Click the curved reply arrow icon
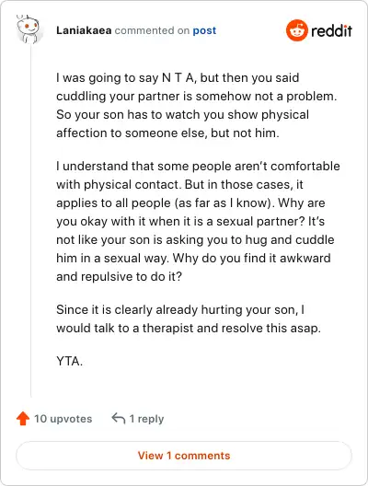Screen dimensions: 368x486 tap(119, 418)
